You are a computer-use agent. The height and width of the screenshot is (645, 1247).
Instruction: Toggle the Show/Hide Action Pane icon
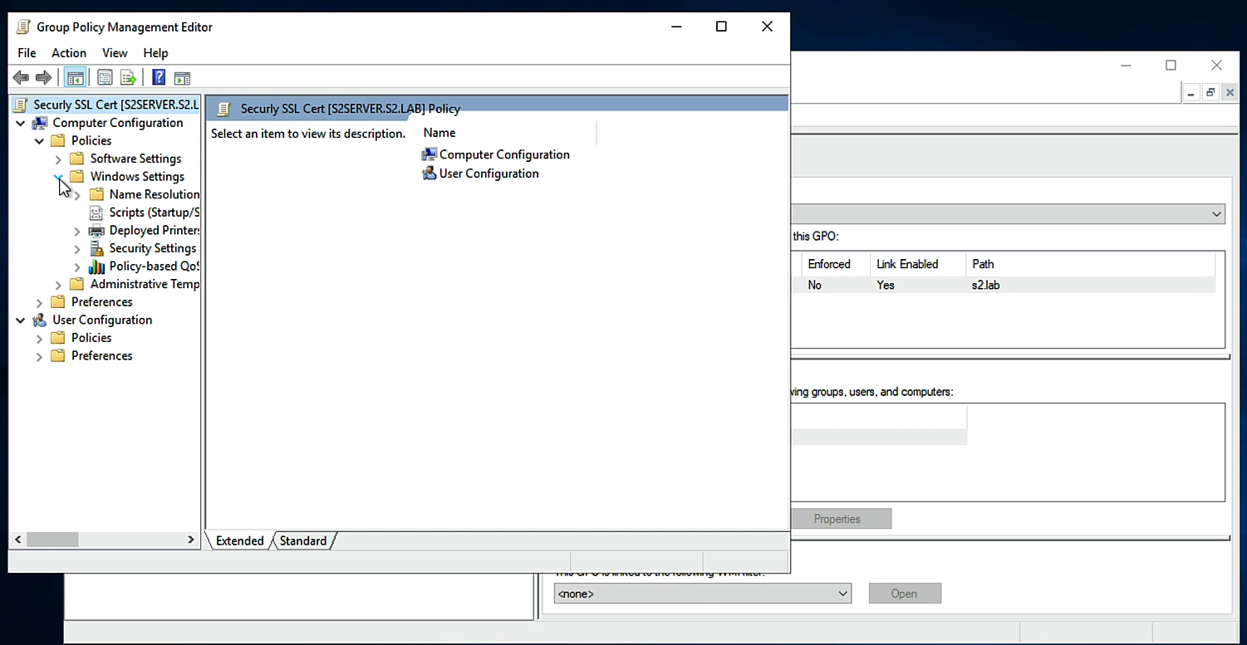pyautogui.click(x=182, y=78)
